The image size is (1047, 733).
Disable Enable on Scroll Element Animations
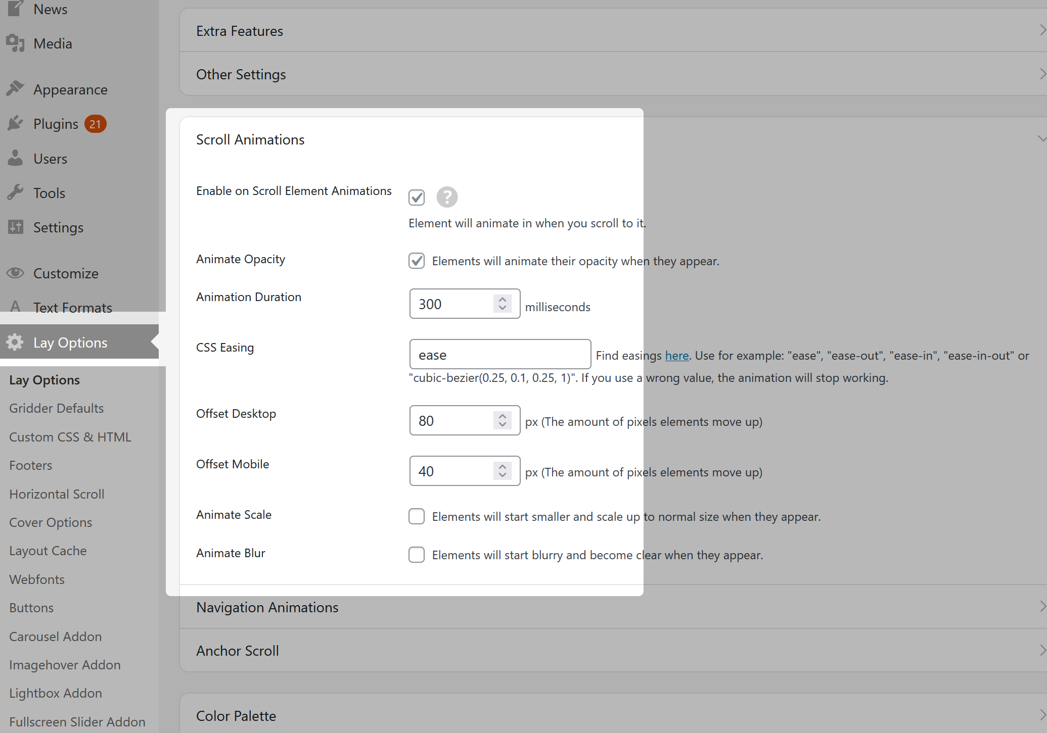(x=416, y=197)
